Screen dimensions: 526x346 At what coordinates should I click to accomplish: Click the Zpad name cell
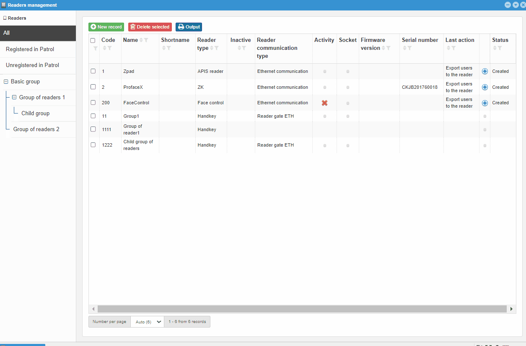point(129,71)
